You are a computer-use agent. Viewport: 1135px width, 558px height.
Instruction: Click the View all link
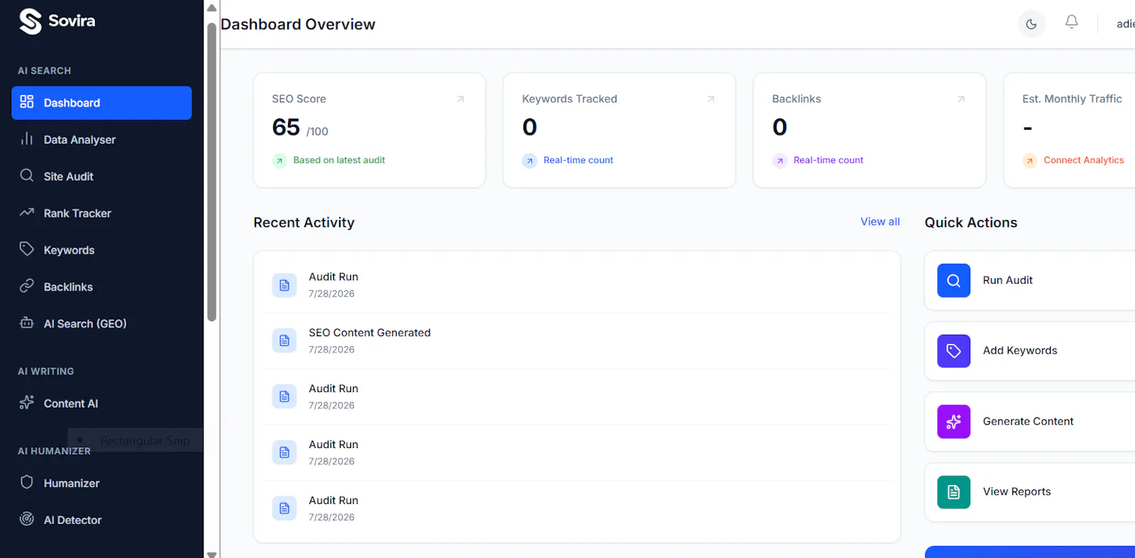[x=880, y=222]
